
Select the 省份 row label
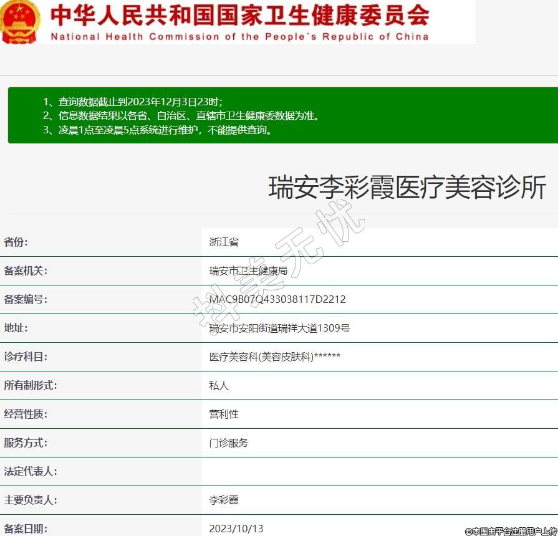coord(17,242)
